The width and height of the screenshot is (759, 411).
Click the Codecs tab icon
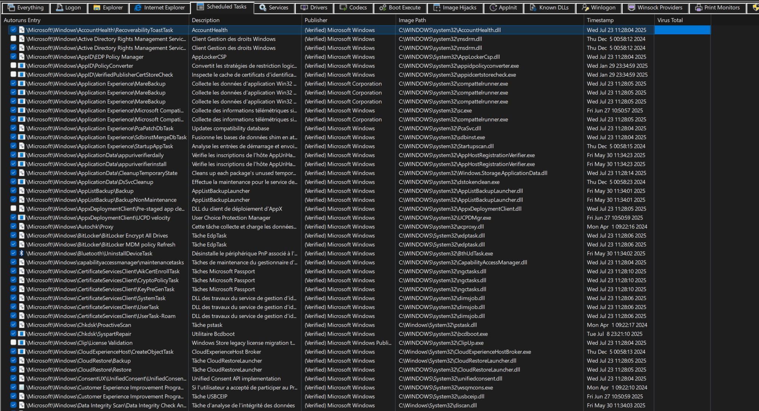point(343,8)
